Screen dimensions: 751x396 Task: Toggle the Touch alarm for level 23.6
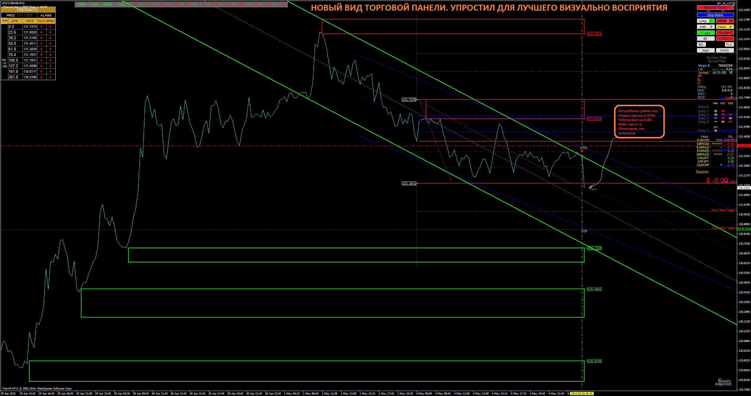pos(42,32)
